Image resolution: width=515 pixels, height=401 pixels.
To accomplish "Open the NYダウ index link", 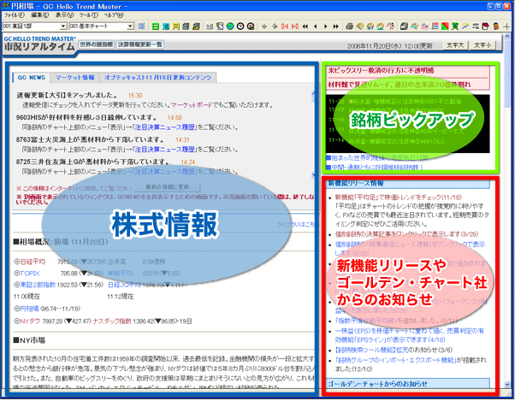I will point(29,323).
